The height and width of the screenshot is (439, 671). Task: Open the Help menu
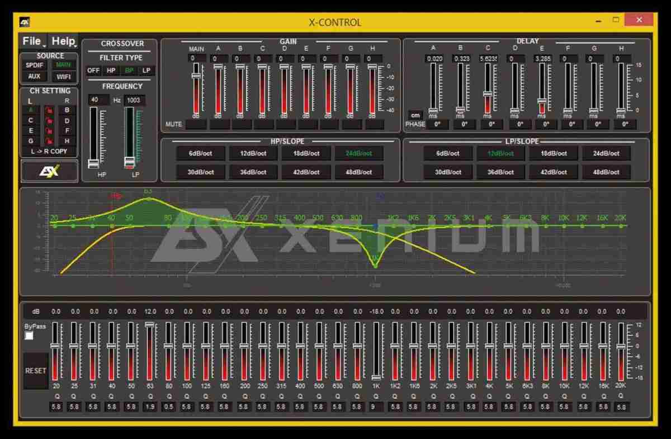click(63, 41)
